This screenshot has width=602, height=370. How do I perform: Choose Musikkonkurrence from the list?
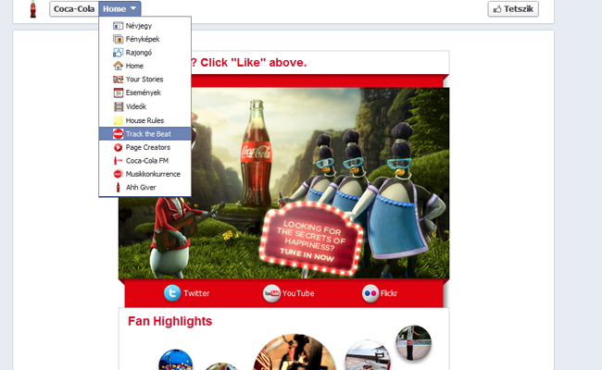tap(145, 174)
